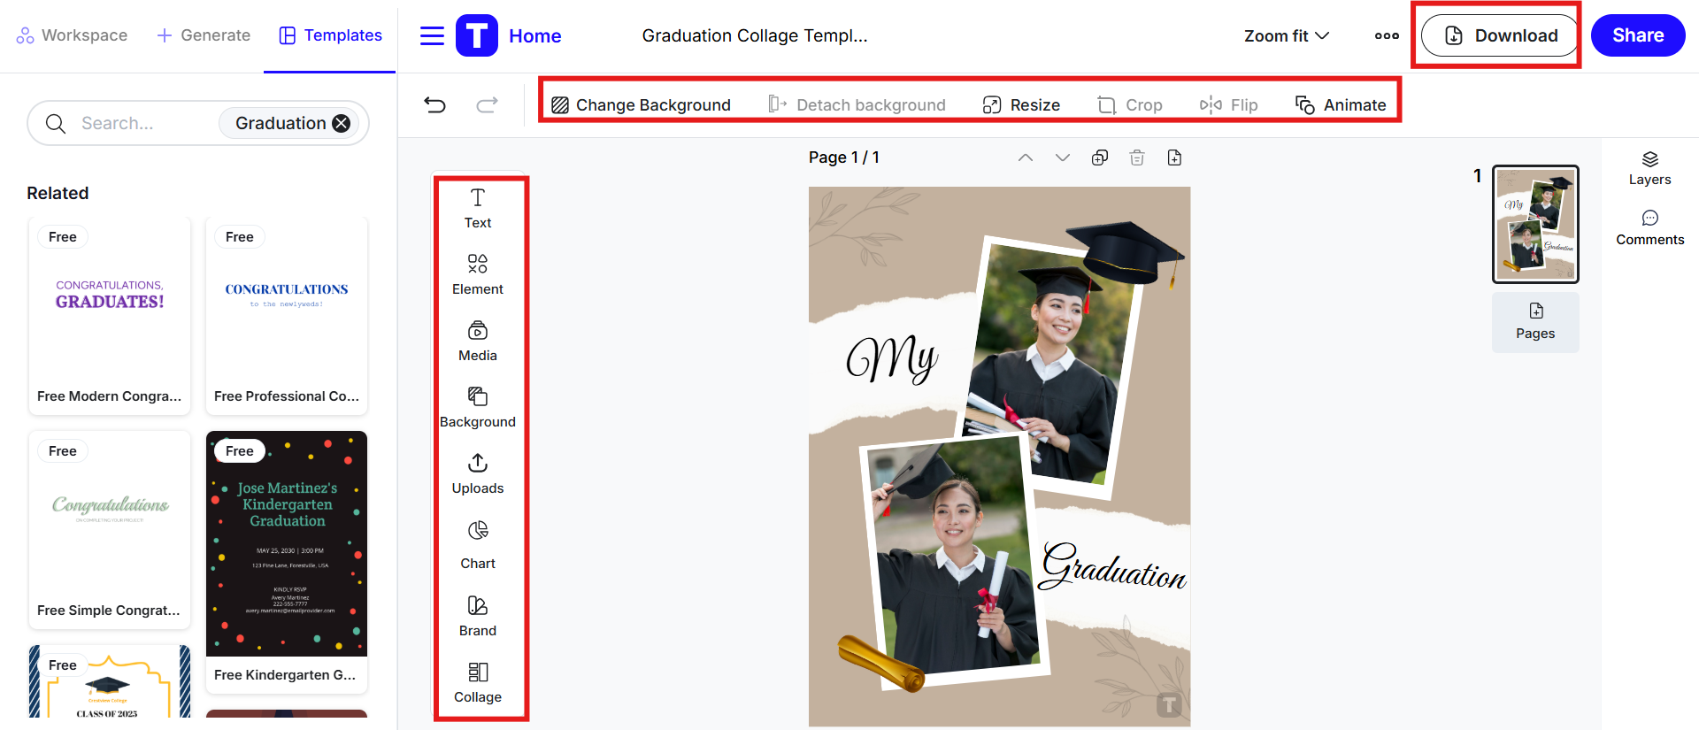Click the Graduation Collage Template title
This screenshot has height=730, width=1699.
click(x=755, y=35)
